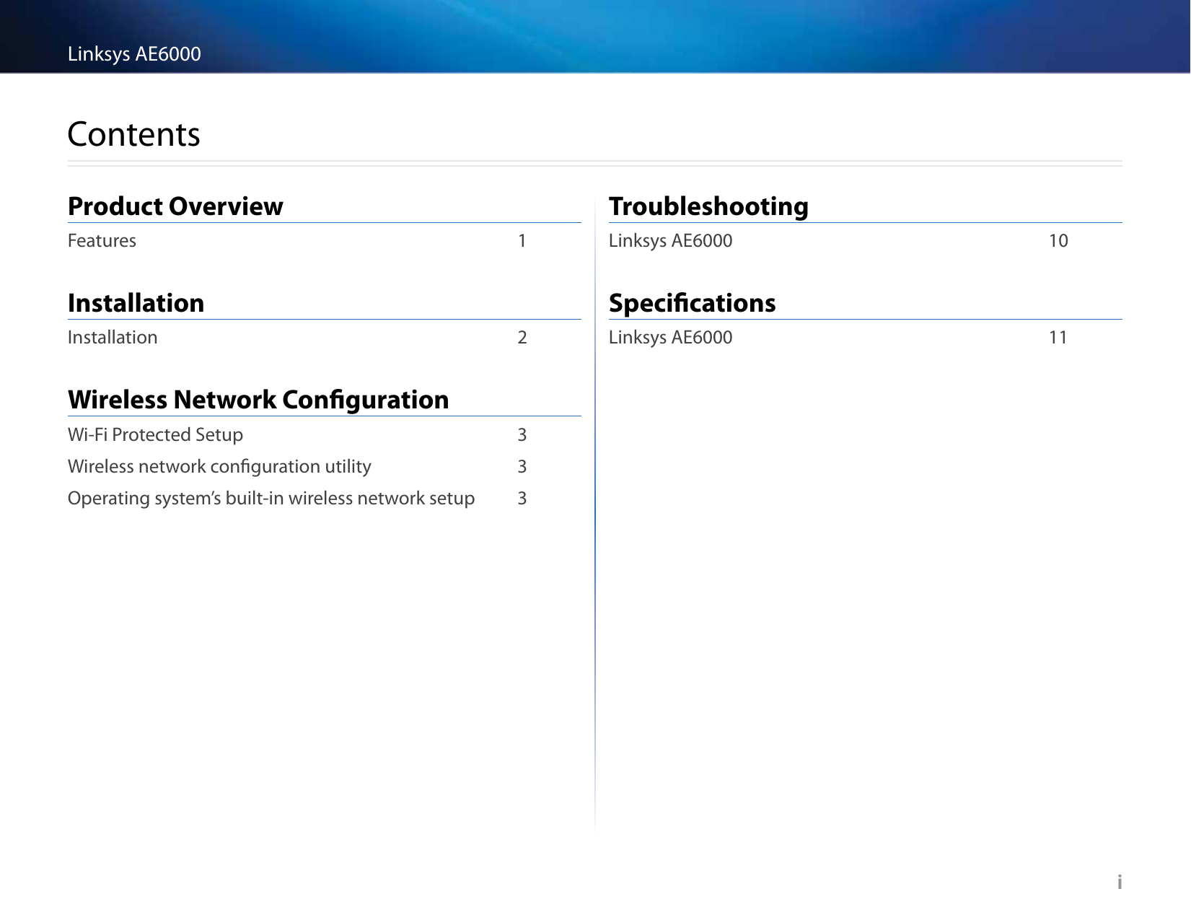Select the Product Overview heading
Viewport: 1191px width, 920px height.
pyautogui.click(x=175, y=206)
